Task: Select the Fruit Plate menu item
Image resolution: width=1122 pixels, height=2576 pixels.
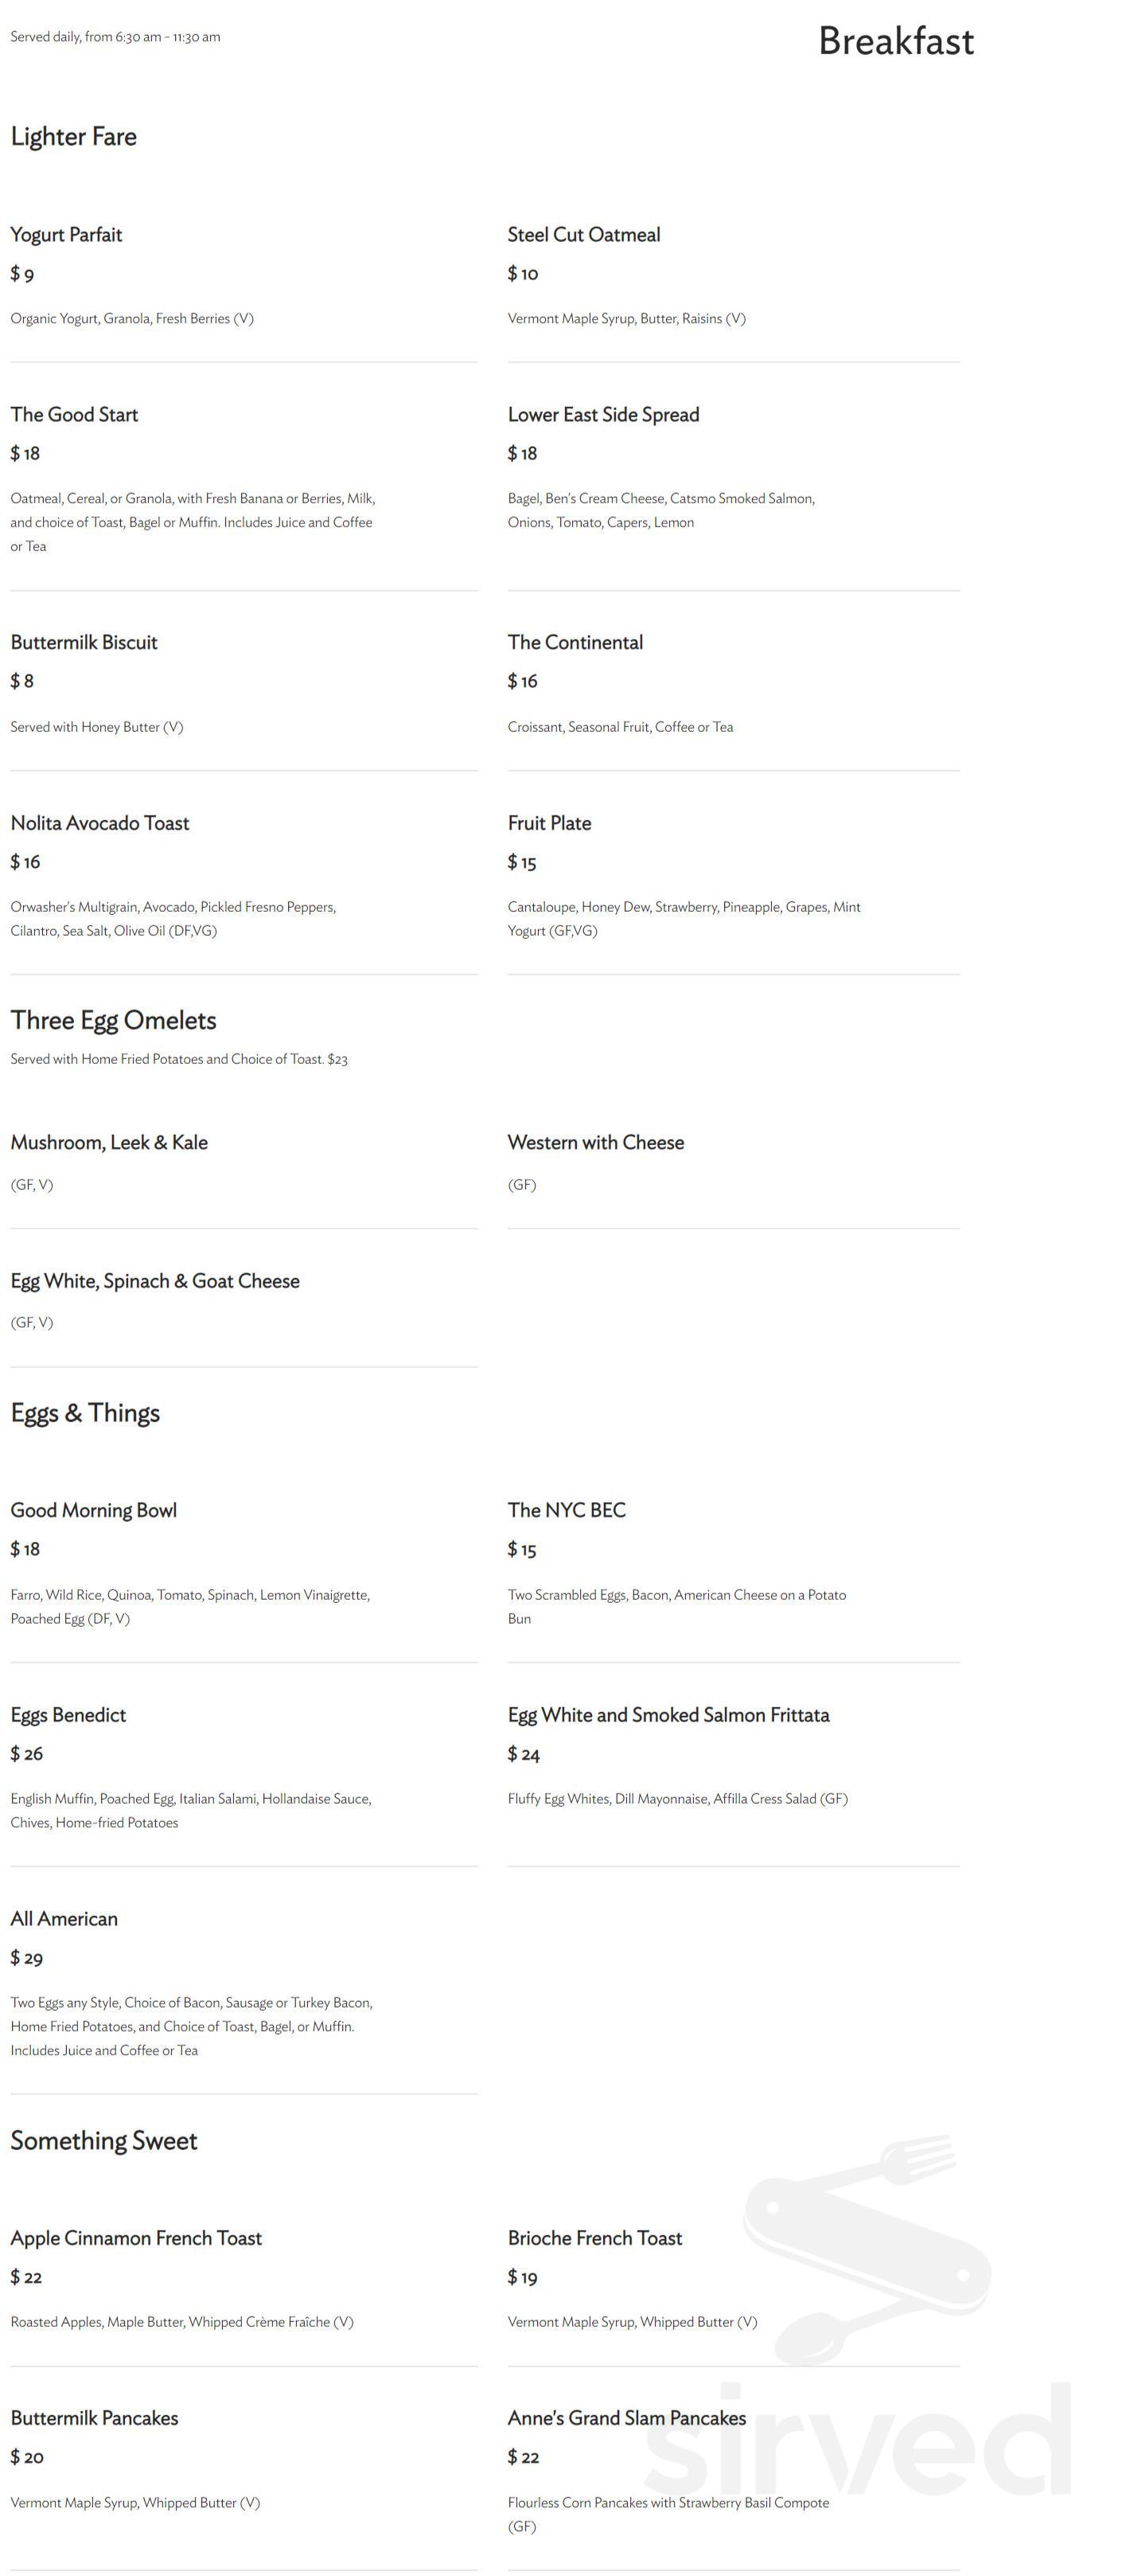Action: 548,823
